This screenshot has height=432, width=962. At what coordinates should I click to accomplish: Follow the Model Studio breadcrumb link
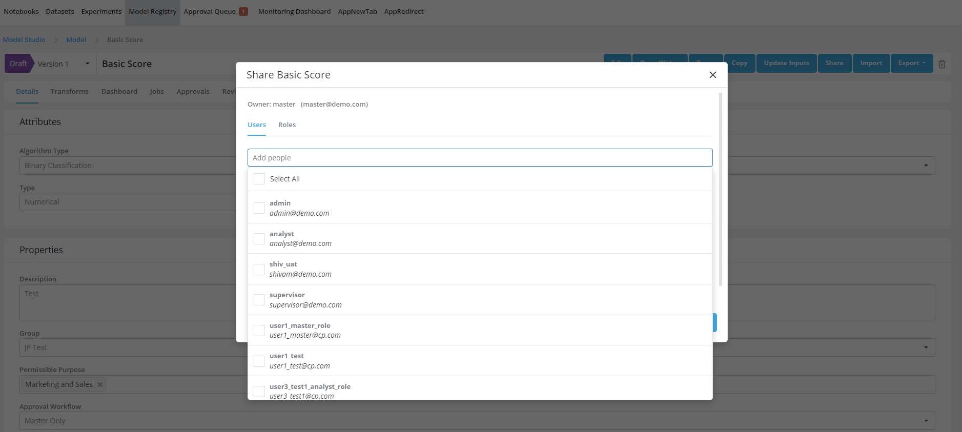click(x=24, y=40)
